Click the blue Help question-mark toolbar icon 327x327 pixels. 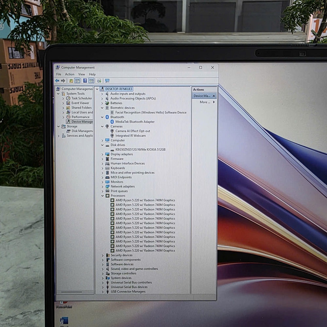pyautogui.click(x=85, y=81)
